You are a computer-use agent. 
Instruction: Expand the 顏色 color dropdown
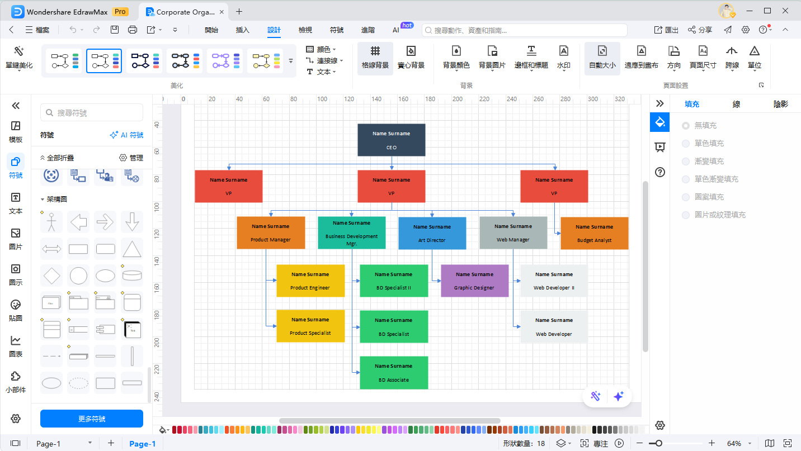(323, 49)
